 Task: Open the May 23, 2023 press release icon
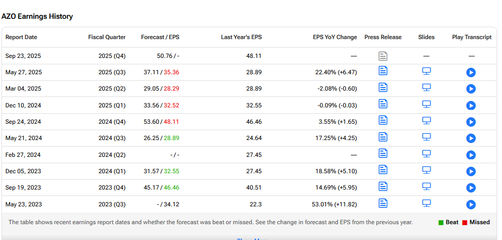tap(383, 203)
